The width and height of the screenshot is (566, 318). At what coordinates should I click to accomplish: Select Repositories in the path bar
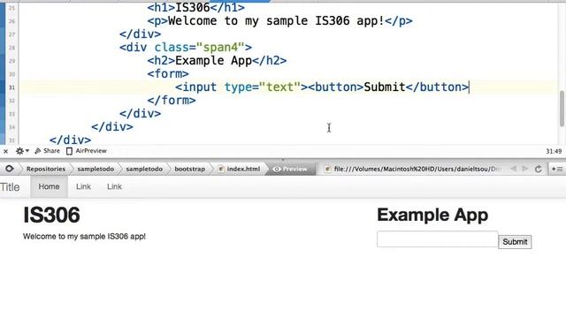click(46, 169)
